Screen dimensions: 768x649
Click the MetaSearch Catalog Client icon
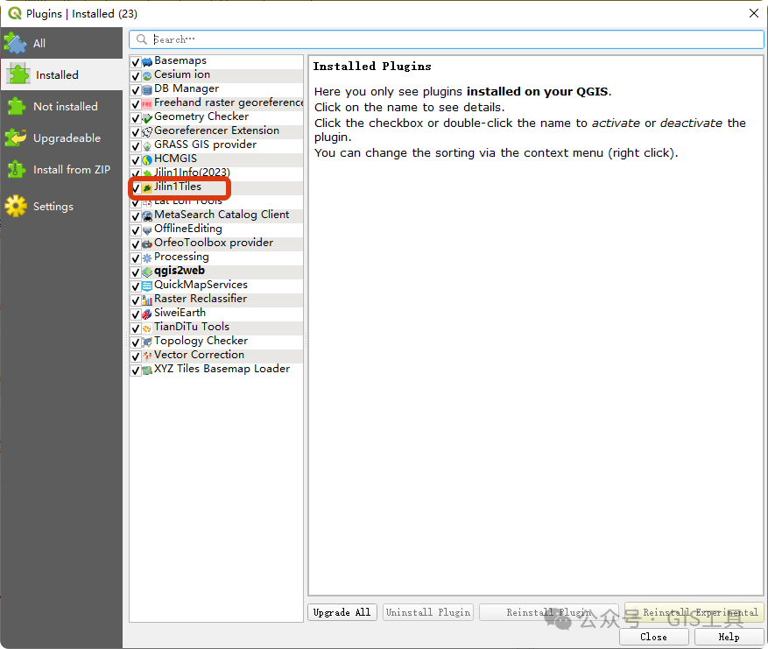(147, 216)
